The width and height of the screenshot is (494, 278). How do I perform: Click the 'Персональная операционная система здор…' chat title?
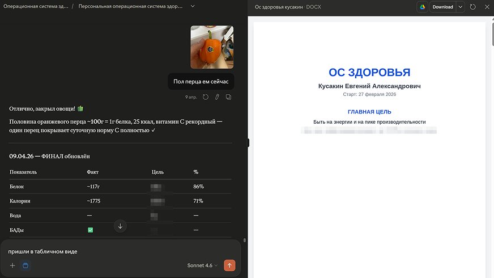pyautogui.click(x=130, y=6)
